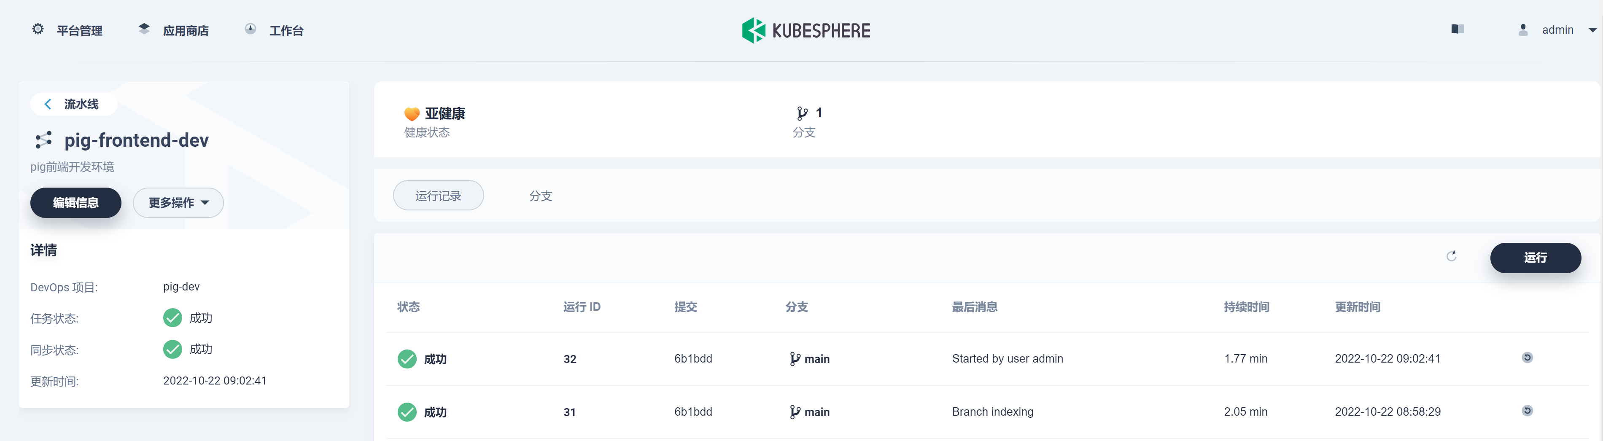1603x441 pixels.
Task: Open run ID 31 details
Action: [x=569, y=412]
